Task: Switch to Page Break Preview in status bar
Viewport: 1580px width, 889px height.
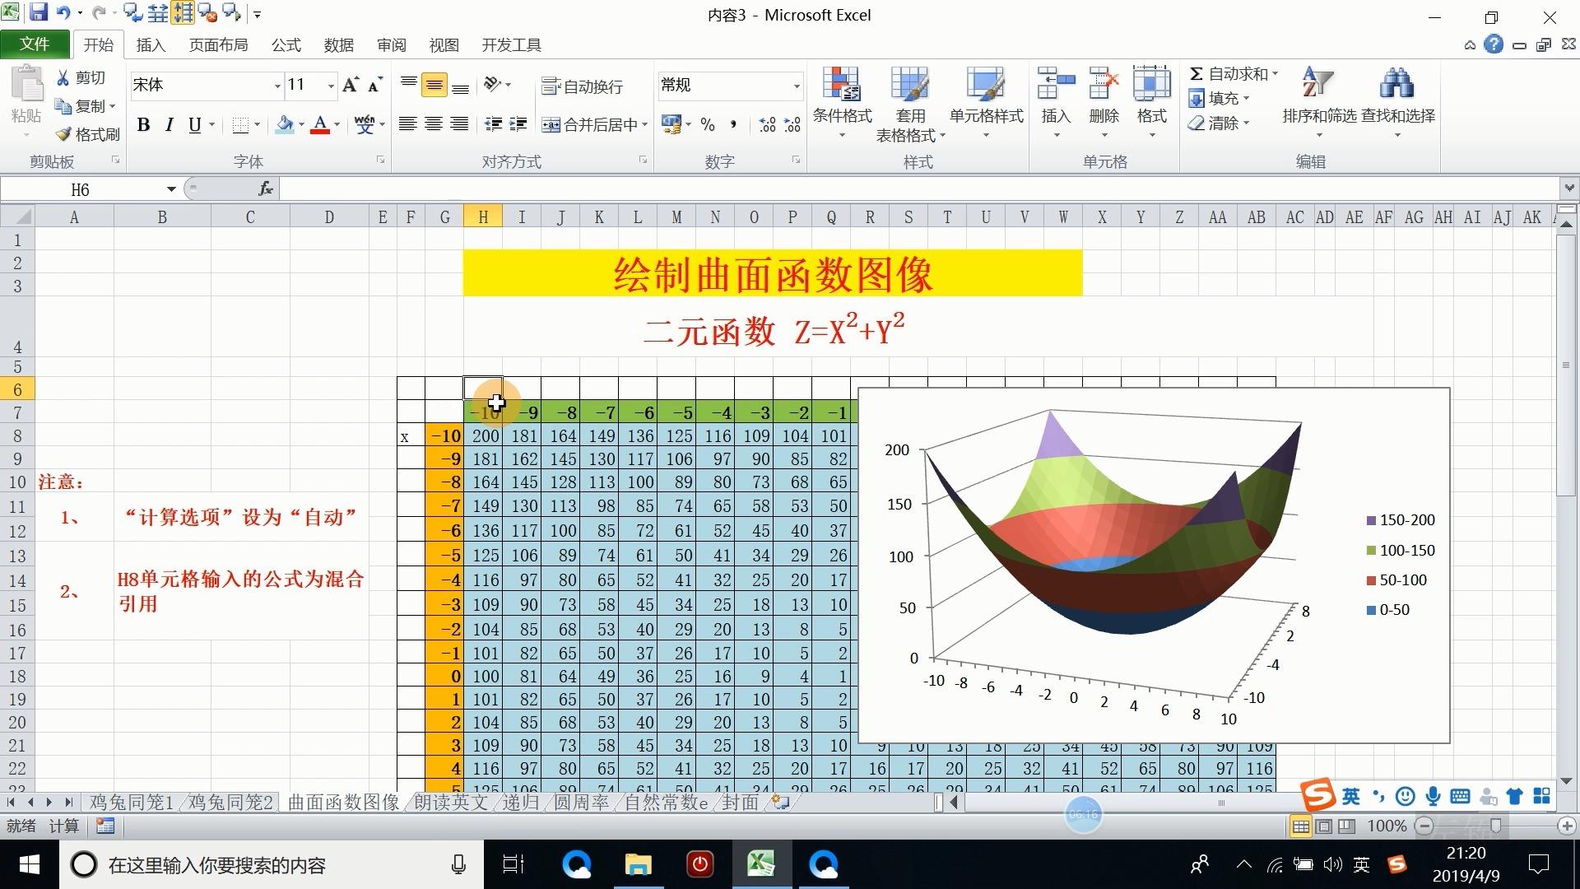Action: coord(1347,826)
